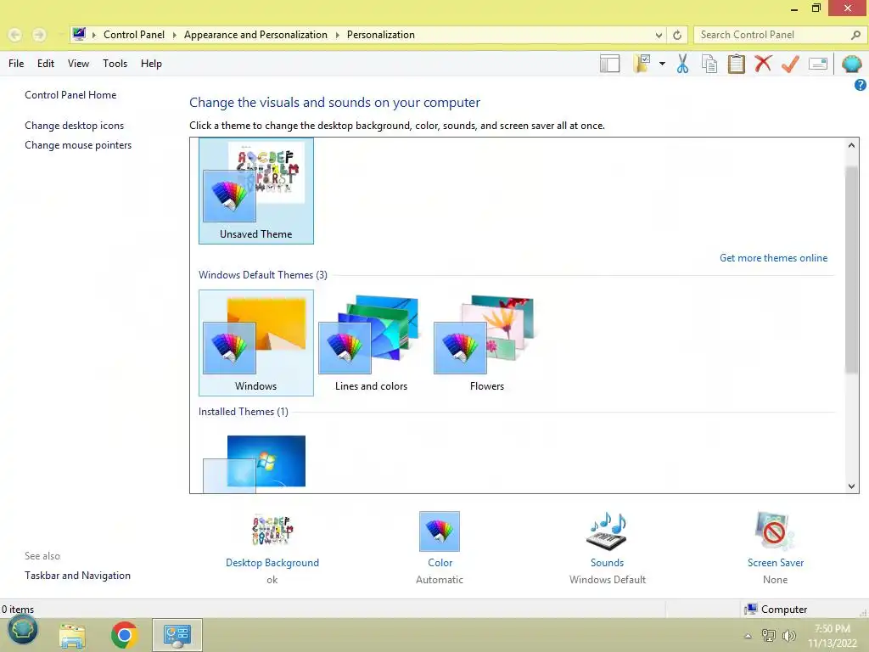The image size is (869, 652).
Task: Show hidden tray icons arrow
Action: (748, 636)
